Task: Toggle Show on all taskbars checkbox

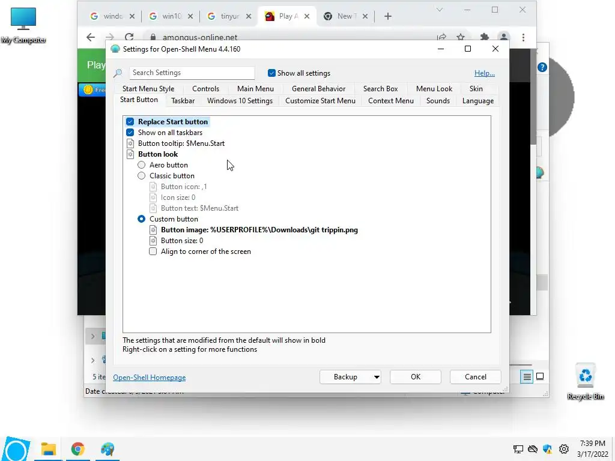Action: pyautogui.click(x=130, y=133)
